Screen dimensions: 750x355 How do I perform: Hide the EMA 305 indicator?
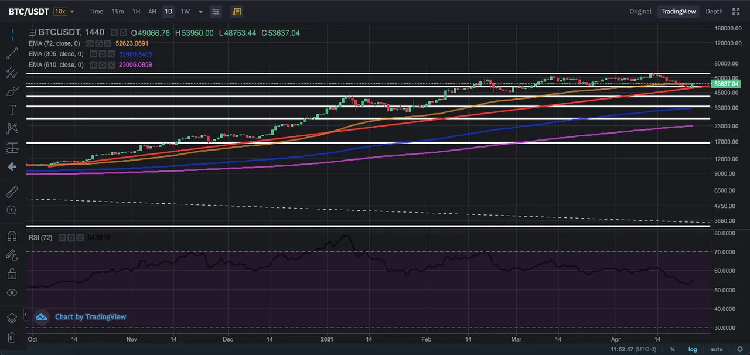93,54
